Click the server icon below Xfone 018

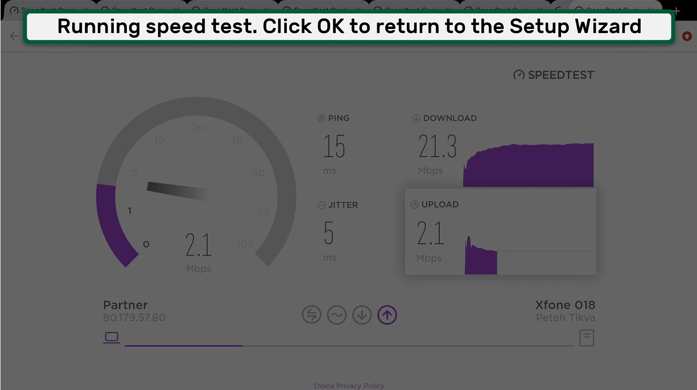(587, 338)
